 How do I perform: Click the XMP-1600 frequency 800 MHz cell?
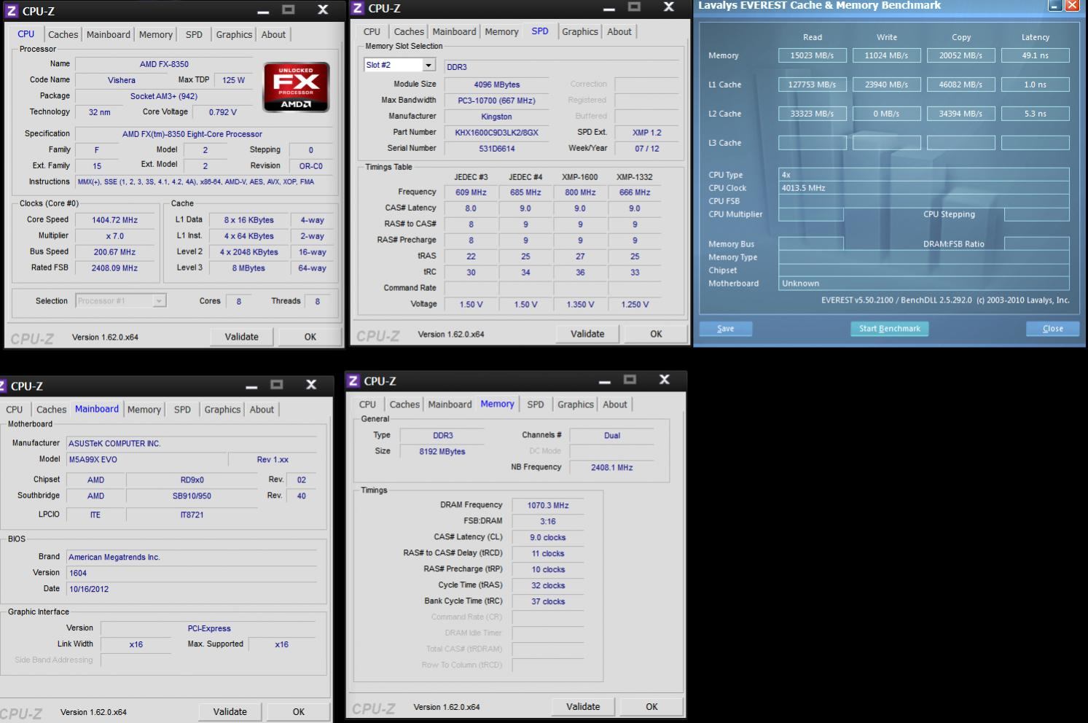(x=580, y=192)
